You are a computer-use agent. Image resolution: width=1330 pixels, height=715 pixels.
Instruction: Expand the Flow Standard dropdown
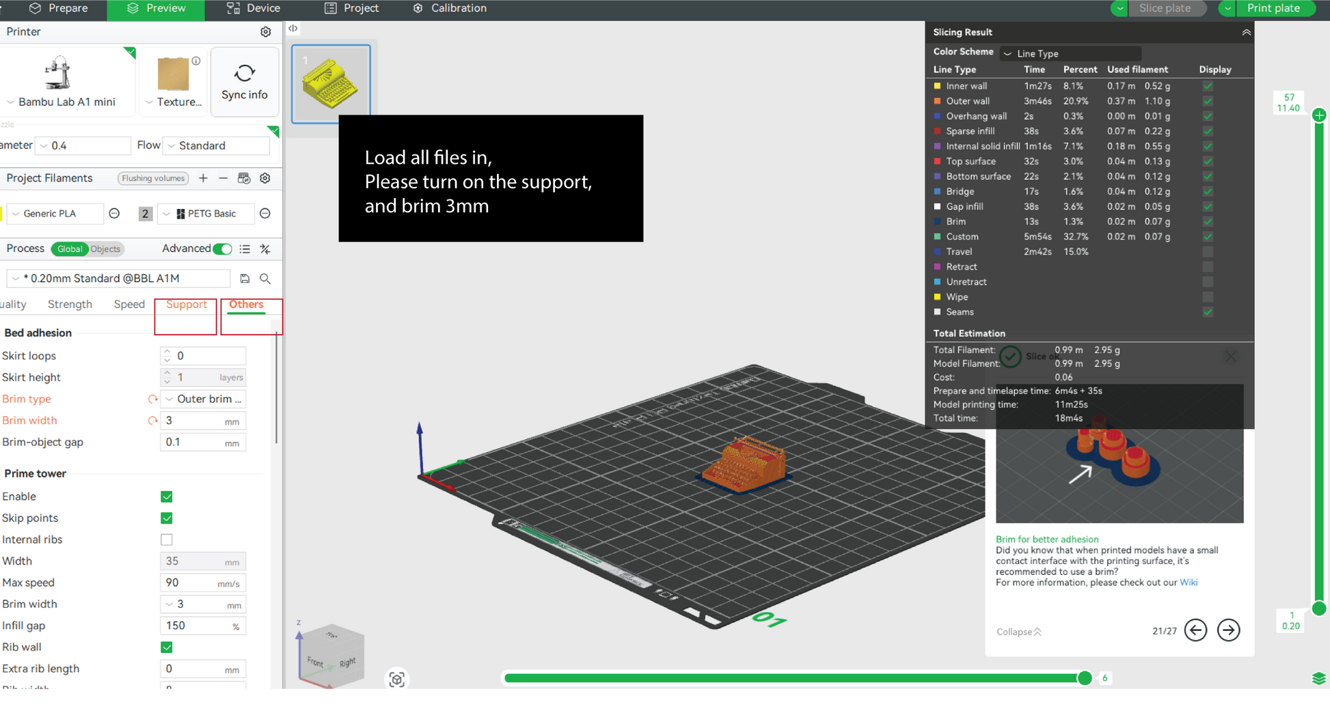coord(217,145)
